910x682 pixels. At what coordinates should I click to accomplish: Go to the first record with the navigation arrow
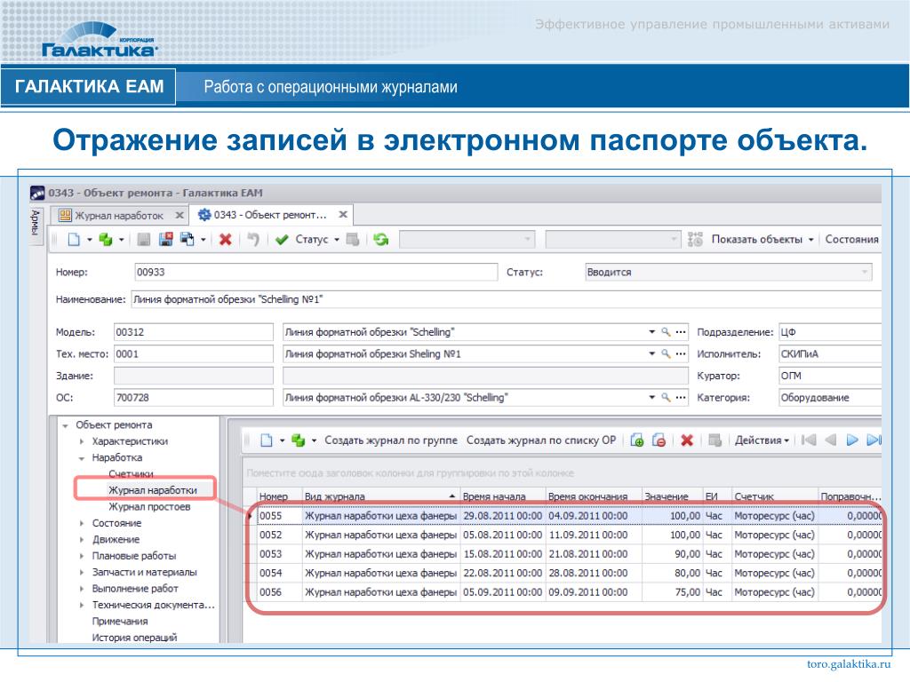[x=809, y=440]
